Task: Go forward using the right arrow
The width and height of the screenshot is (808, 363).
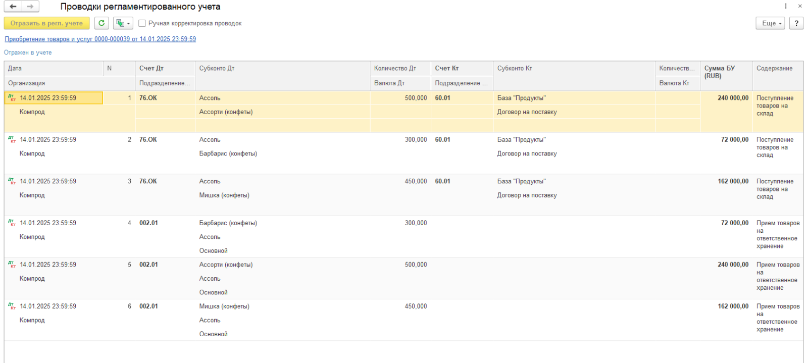Action: [x=30, y=7]
